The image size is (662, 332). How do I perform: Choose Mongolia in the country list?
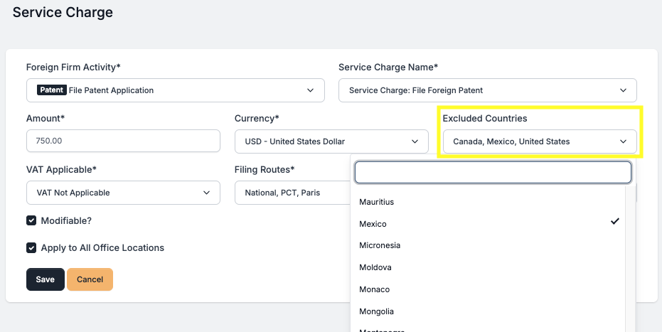coord(377,311)
